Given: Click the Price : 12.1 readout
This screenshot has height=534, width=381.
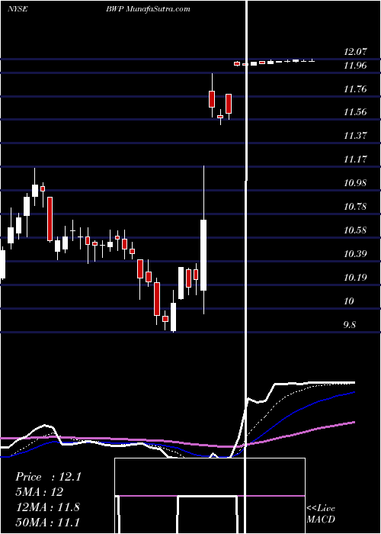Looking at the screenshot, I should point(48,477).
